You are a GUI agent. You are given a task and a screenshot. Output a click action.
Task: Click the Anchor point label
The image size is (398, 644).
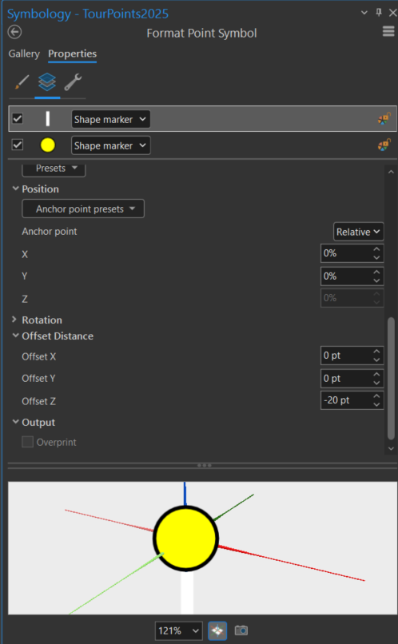tap(50, 231)
